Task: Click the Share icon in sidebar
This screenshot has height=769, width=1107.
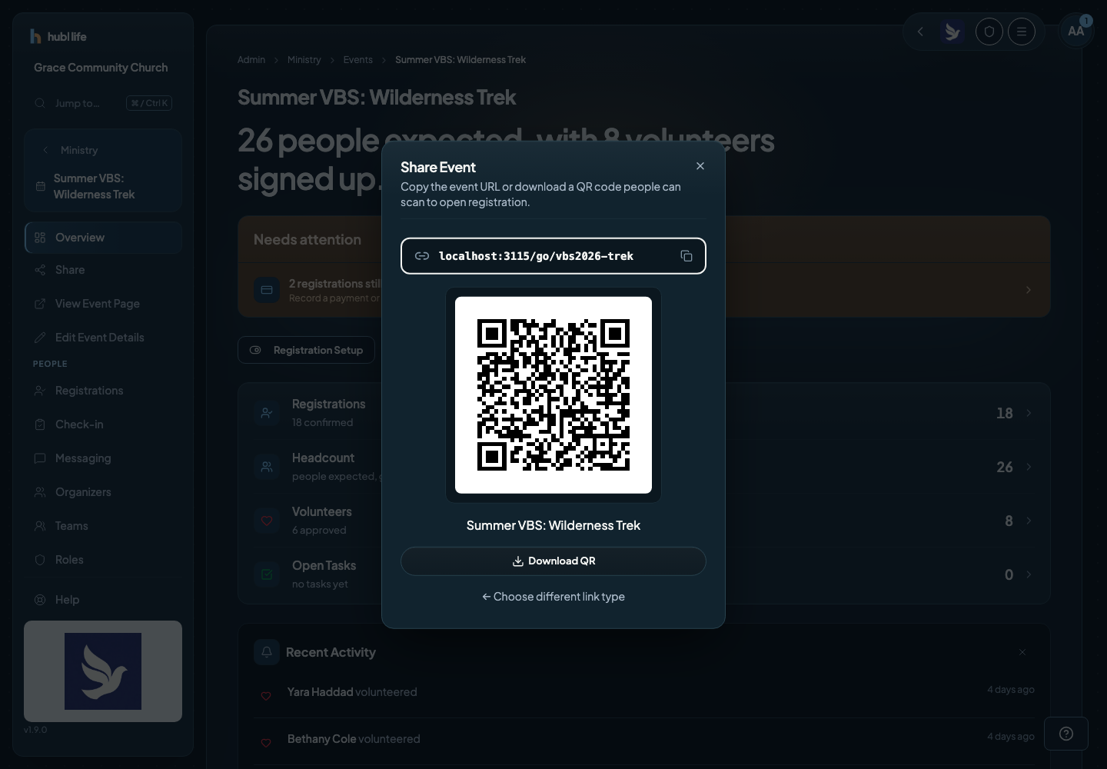Action: [x=40, y=270]
